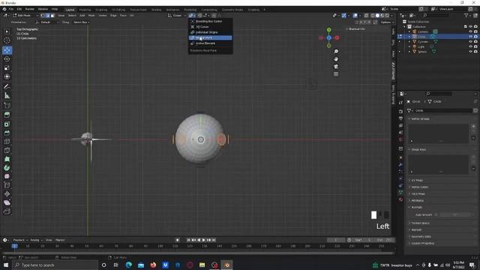Select the Bevel tool
Viewport: 480px width, 270px height.
pyautogui.click(x=7, y=133)
